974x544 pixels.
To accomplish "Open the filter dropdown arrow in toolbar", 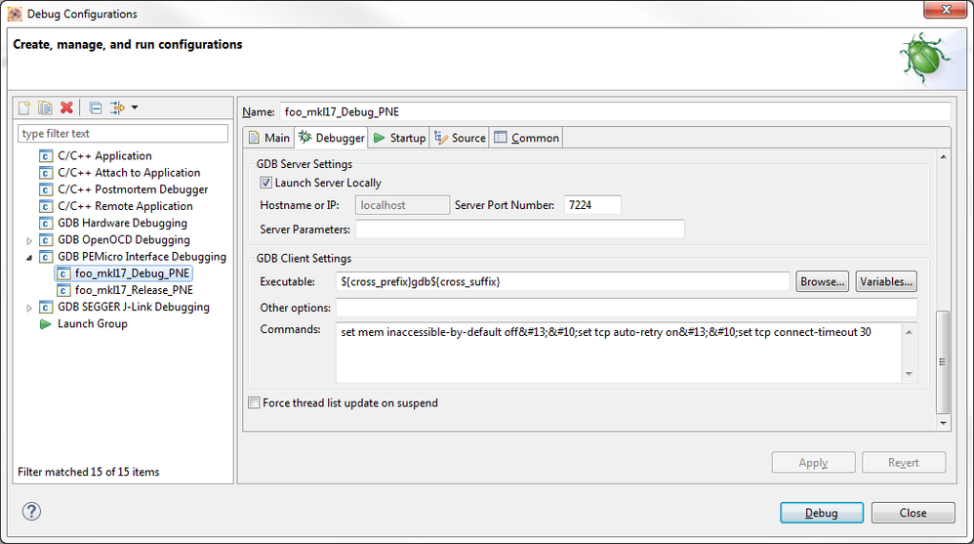I will coord(135,107).
